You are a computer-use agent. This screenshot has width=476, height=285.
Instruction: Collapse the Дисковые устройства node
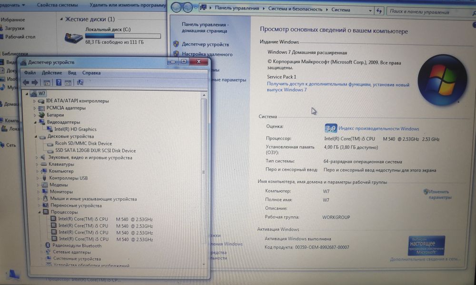coord(36,137)
